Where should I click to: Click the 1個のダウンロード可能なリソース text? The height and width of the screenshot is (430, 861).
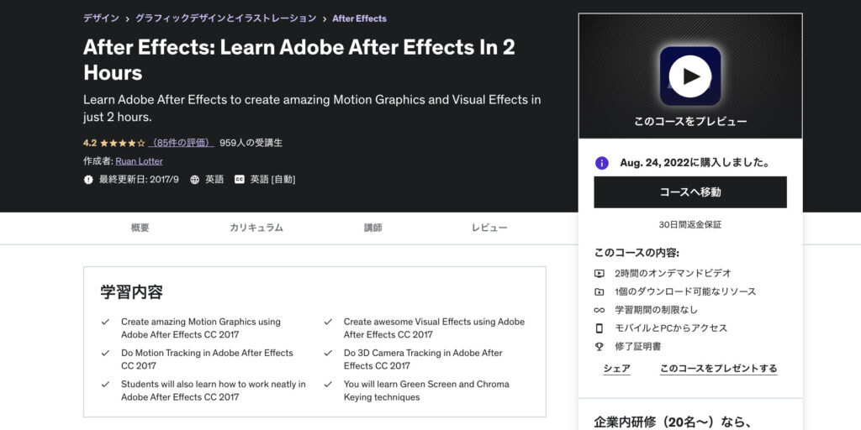click(x=685, y=291)
